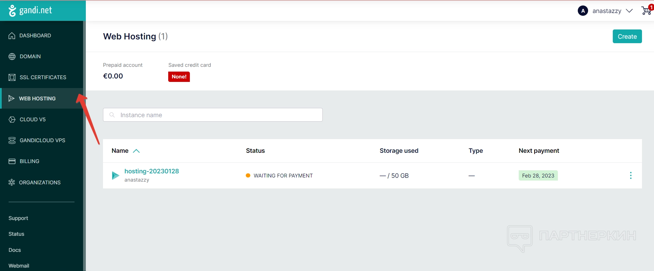Screen dimensions: 654x271
Task: Click the Organizations icon in sidebar
Action: point(12,182)
